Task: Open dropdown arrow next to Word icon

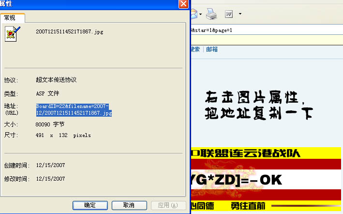Action: coord(240,14)
